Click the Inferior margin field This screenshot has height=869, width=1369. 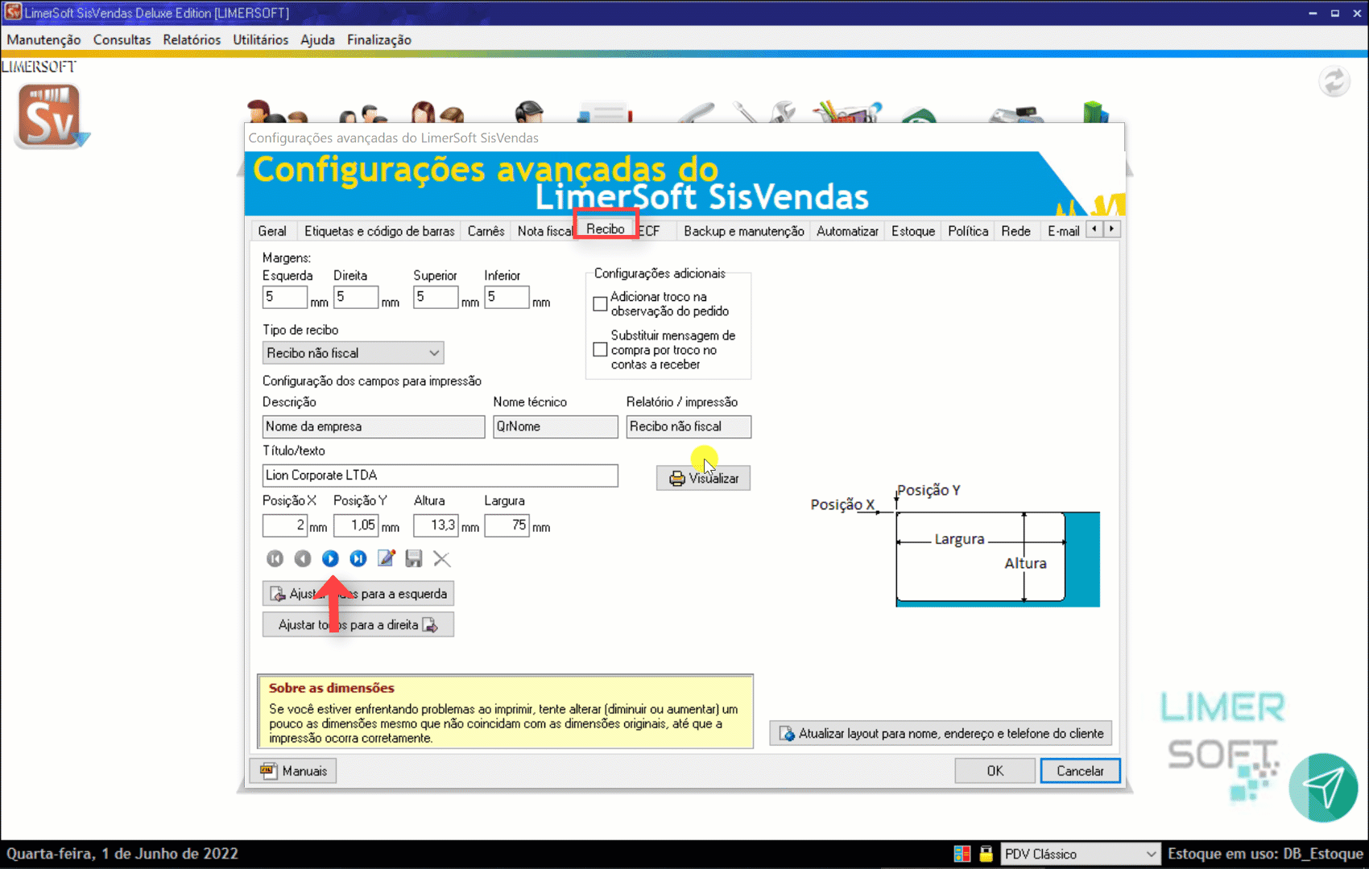click(507, 297)
